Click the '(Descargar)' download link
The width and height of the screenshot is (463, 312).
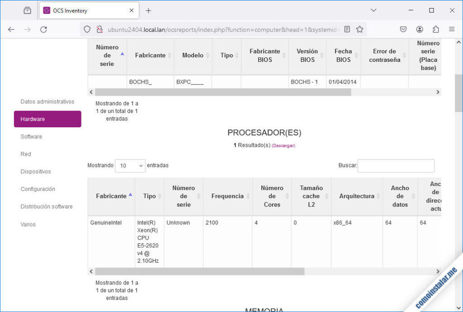[x=283, y=145]
